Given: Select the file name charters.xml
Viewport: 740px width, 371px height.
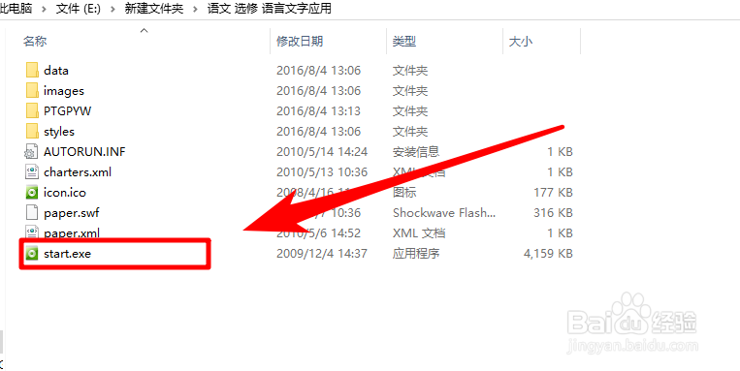Looking at the screenshot, I should click(x=78, y=172).
